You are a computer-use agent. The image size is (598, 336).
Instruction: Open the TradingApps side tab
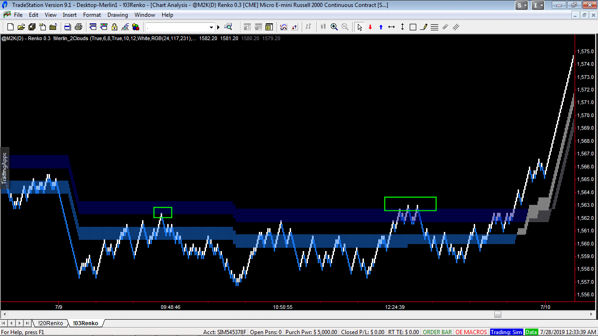(x=5, y=168)
